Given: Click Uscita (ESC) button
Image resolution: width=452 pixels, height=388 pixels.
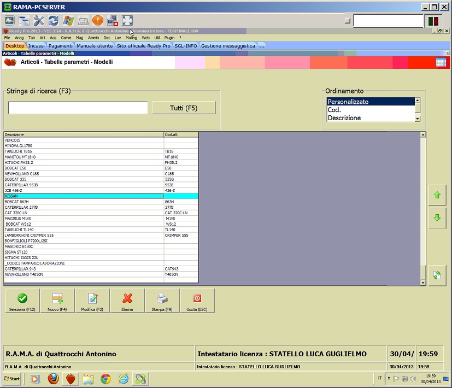Looking at the screenshot, I should tap(197, 301).
